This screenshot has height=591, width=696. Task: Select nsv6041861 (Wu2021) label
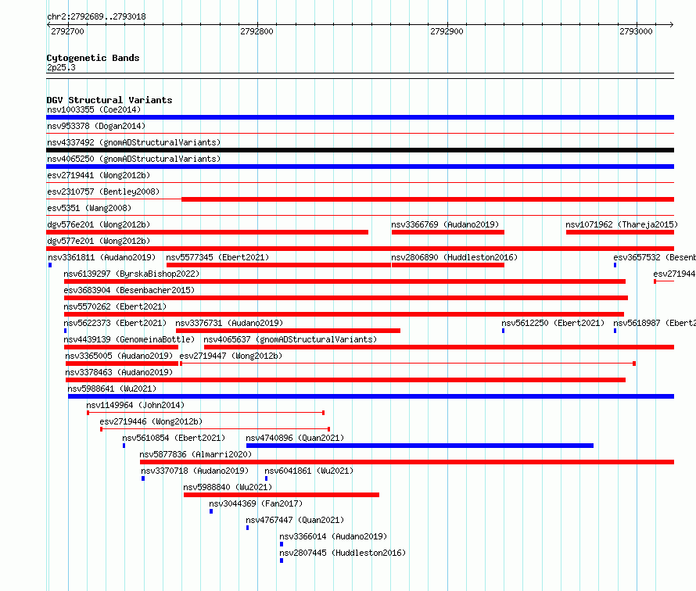click(x=309, y=471)
